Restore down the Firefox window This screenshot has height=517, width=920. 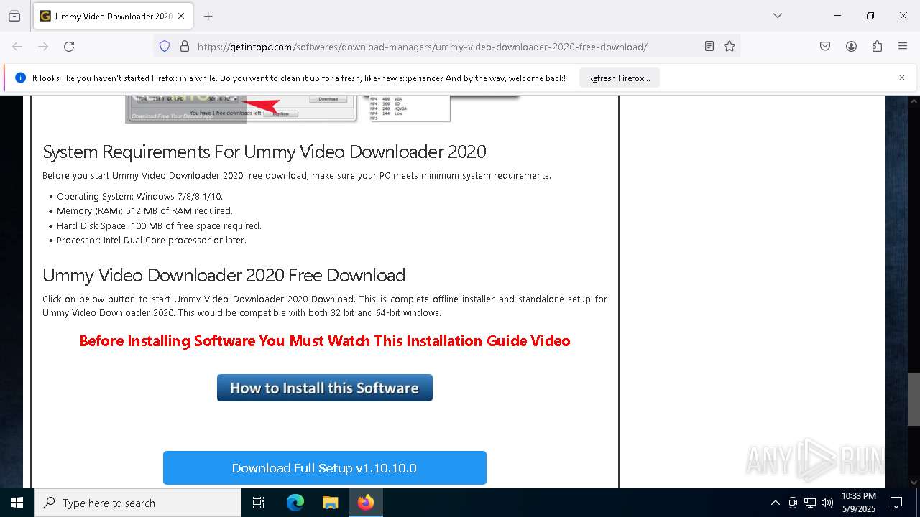(x=870, y=16)
